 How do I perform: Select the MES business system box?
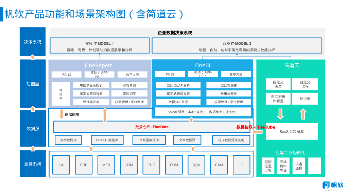pos(106,165)
